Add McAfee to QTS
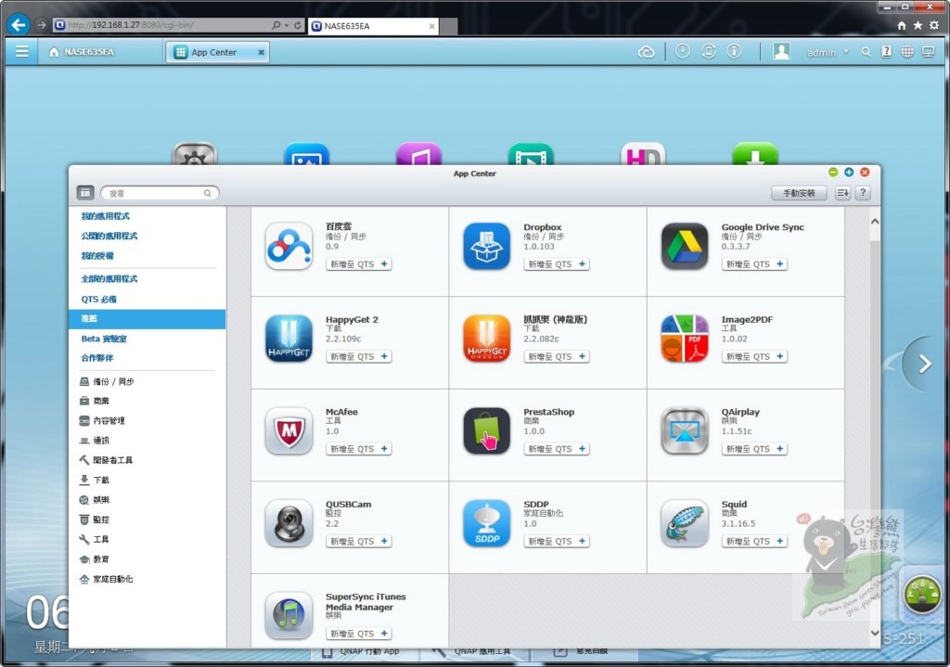The image size is (950, 667). pos(359,449)
